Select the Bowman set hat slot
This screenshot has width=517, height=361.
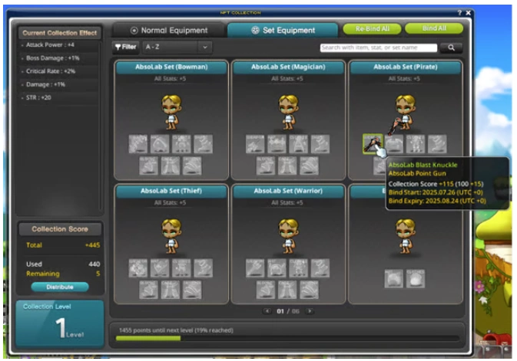160,144
